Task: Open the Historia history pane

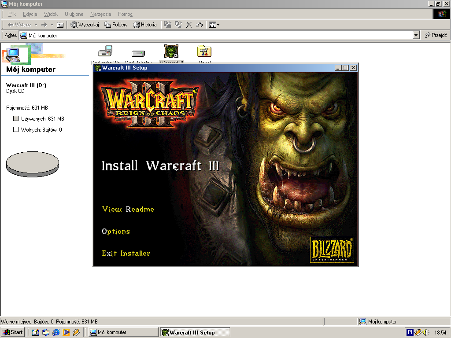Action: point(144,25)
